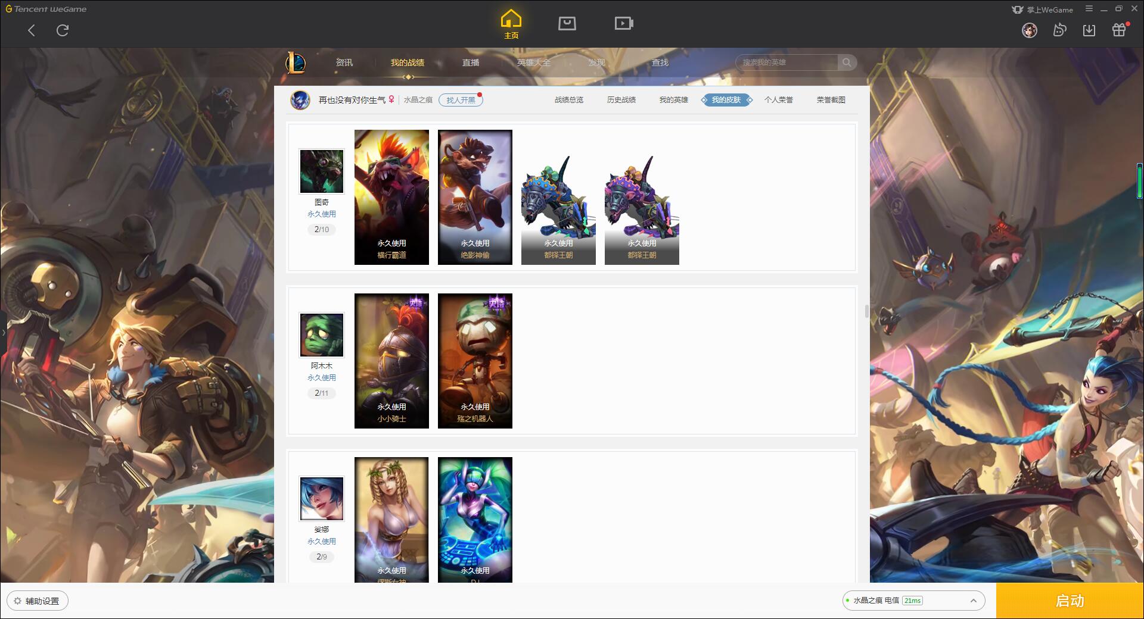Open Sona's goddess skin card

click(391, 520)
